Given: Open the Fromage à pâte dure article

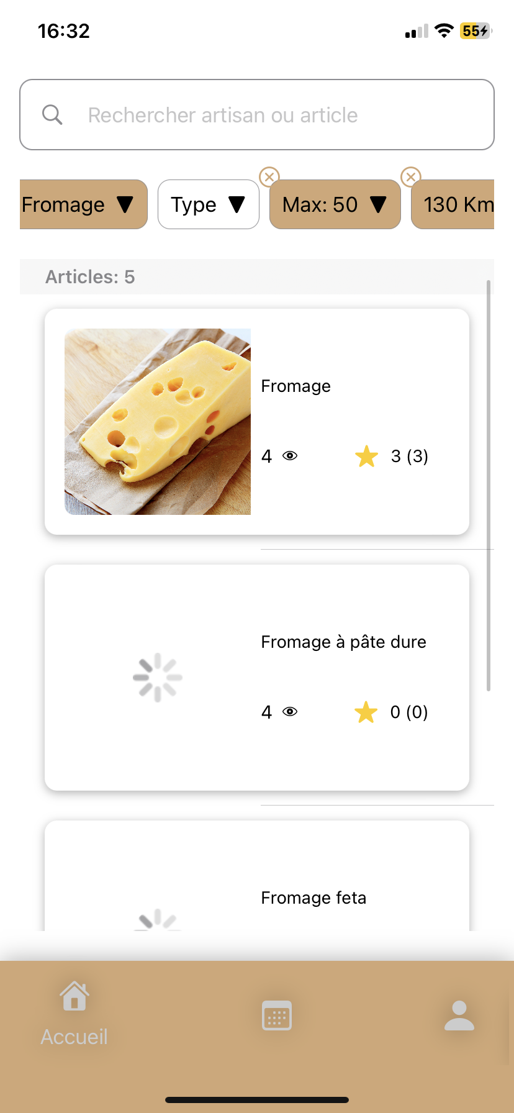Looking at the screenshot, I should point(343,642).
